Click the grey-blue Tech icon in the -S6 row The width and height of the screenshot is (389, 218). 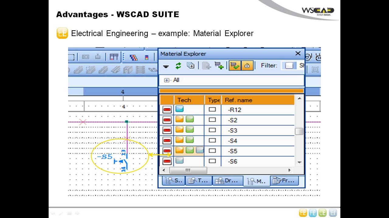tap(179, 160)
